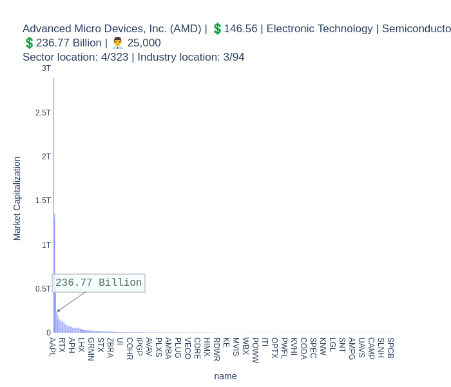Click the SNT axis tick label
451x387 pixels.
tap(342, 345)
